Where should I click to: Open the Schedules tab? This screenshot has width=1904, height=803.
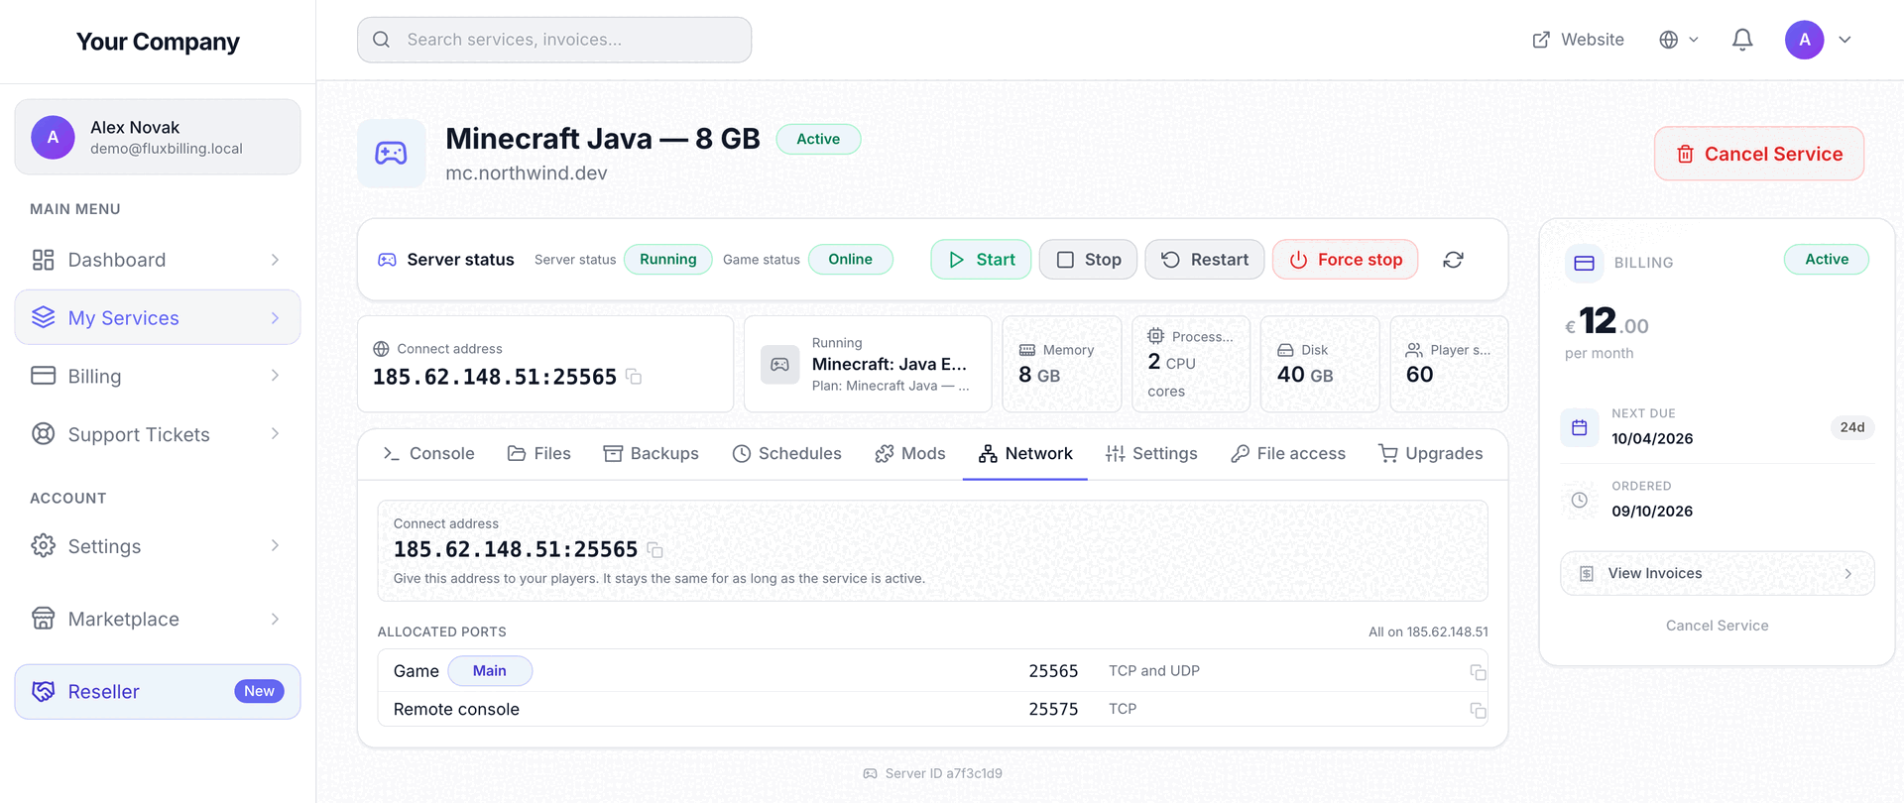coord(786,453)
